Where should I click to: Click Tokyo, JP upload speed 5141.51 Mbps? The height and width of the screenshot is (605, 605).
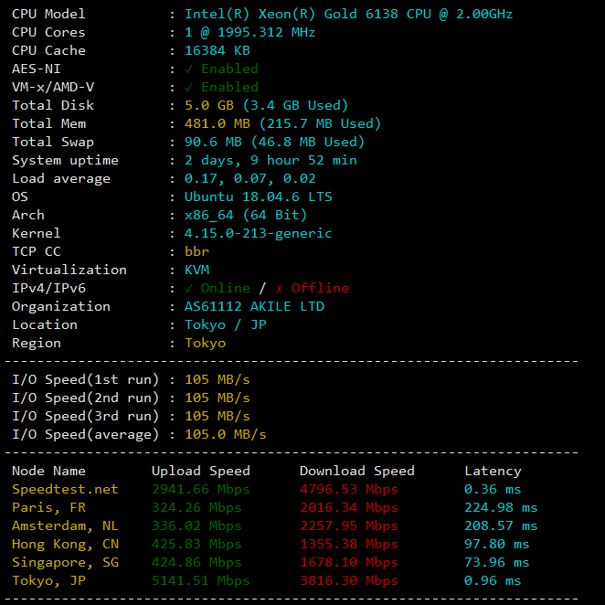click(200, 580)
